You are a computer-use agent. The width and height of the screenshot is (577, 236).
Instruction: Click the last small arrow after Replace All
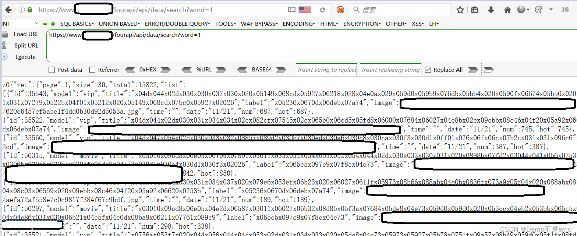click(x=488, y=70)
